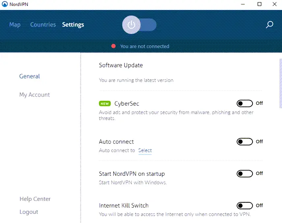Click the 'You are not connected' status text
Viewport: 282px width, 223px height.
(145, 46)
